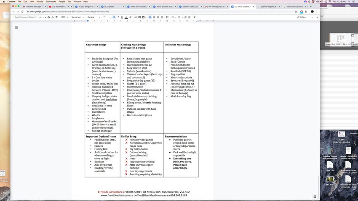Switch to Sparrow Sister 2020 tab
This screenshot has height=201, width=358.
click(x=190, y=7)
